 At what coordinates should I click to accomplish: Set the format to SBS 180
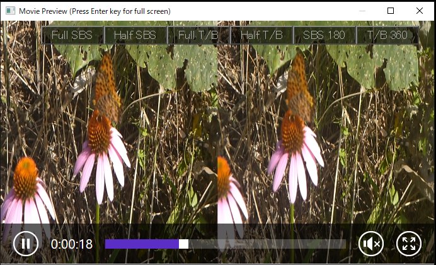tap(324, 35)
